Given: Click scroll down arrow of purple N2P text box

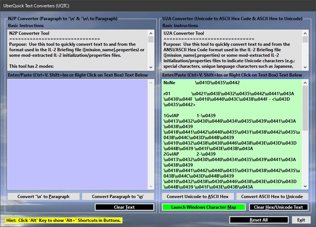Looking at the screenshot, I should click(x=151, y=186).
